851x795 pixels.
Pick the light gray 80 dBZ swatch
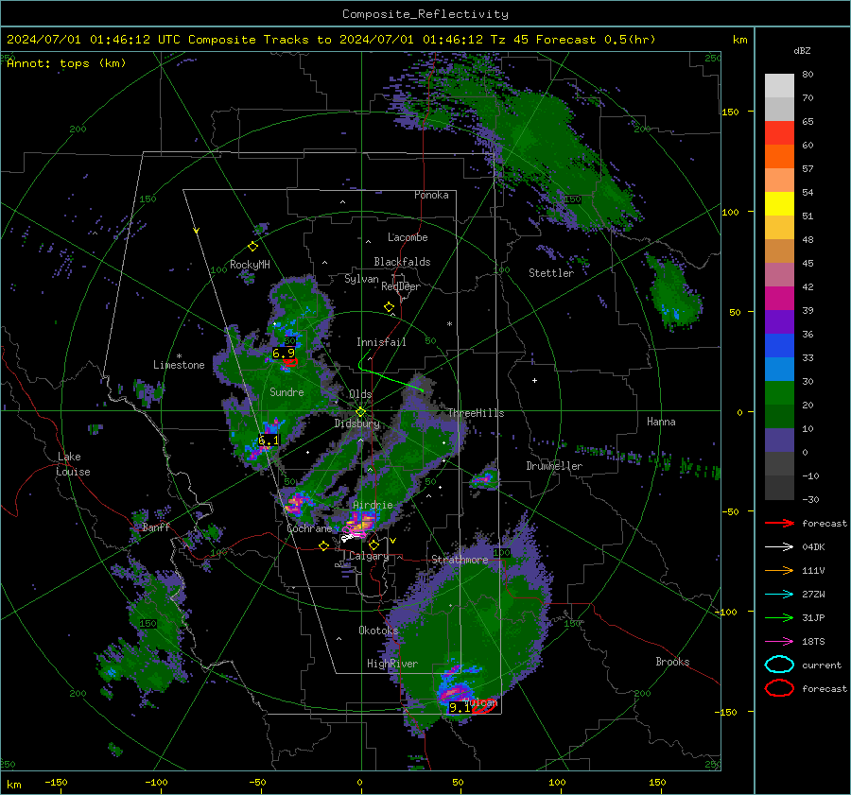(779, 85)
